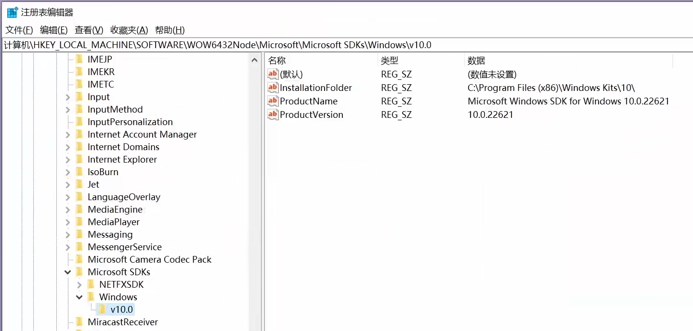Collapse the Microsoft SDKs key
Screen dimensions: 693x331
click(x=67, y=272)
